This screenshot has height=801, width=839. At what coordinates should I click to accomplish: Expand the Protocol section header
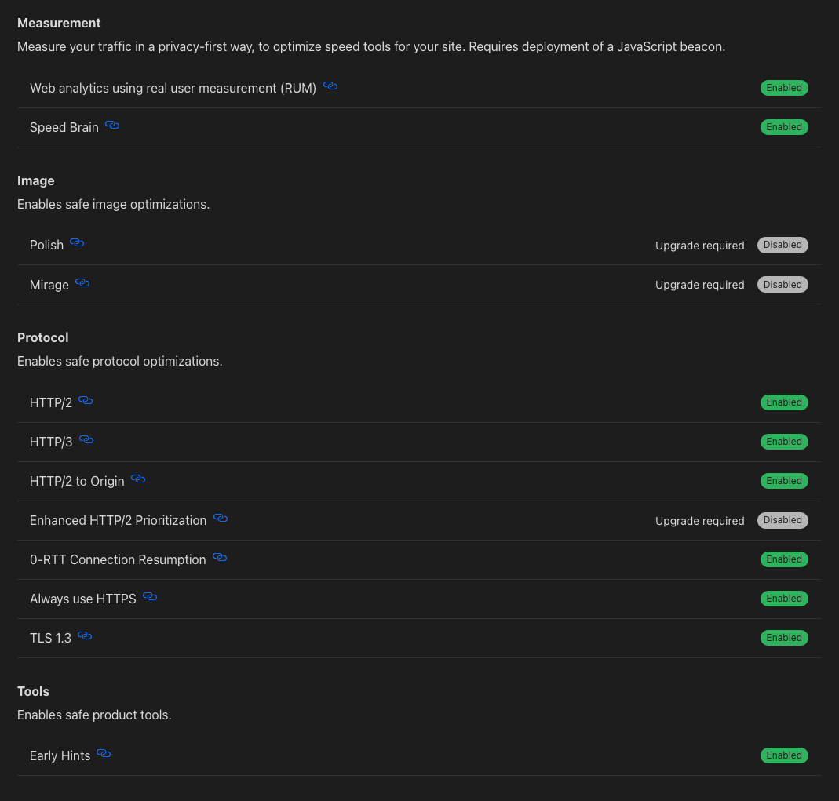pos(43,337)
